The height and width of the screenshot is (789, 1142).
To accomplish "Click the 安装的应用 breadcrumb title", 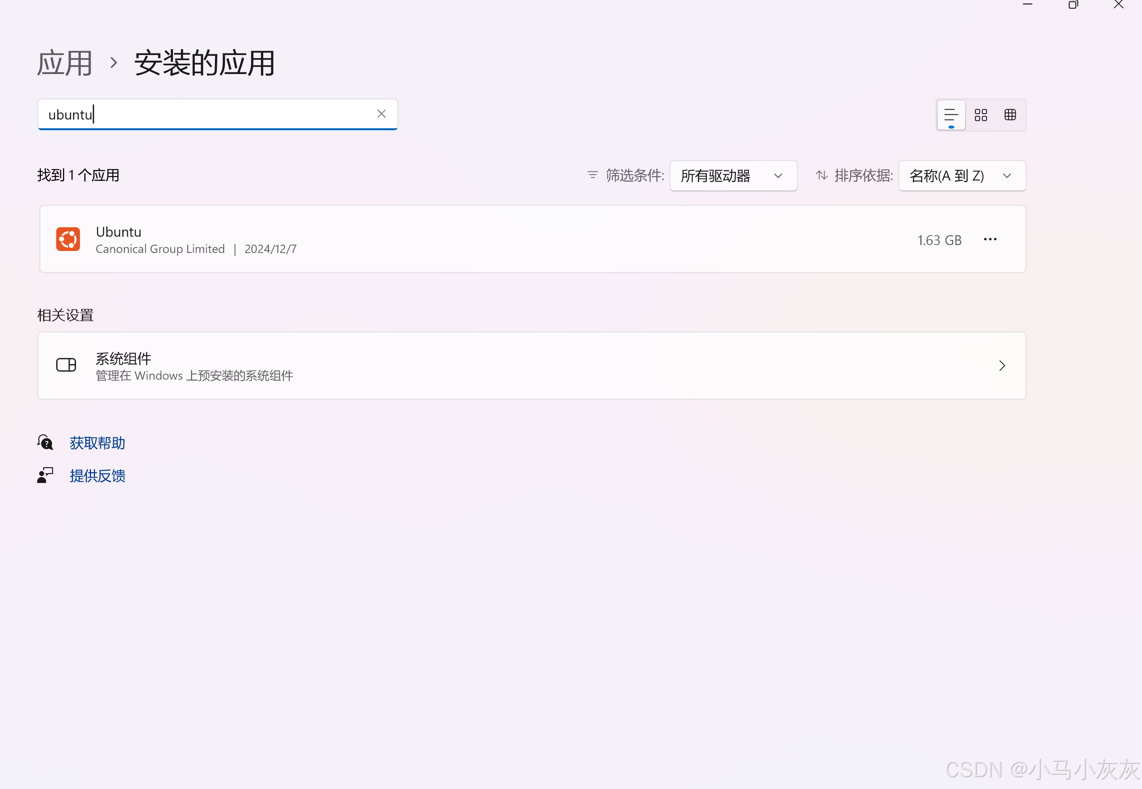I will pyautogui.click(x=204, y=63).
